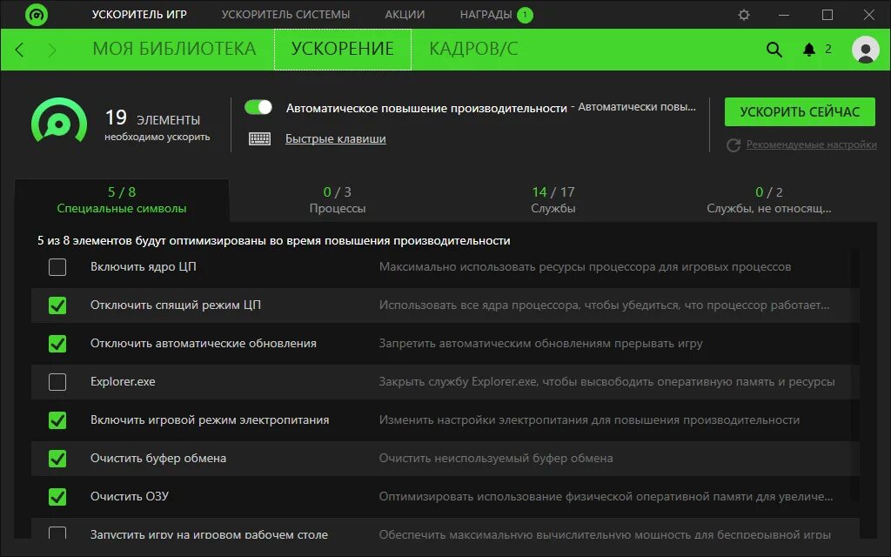Click 'Автоматическое повышение производительности' label

click(426, 108)
